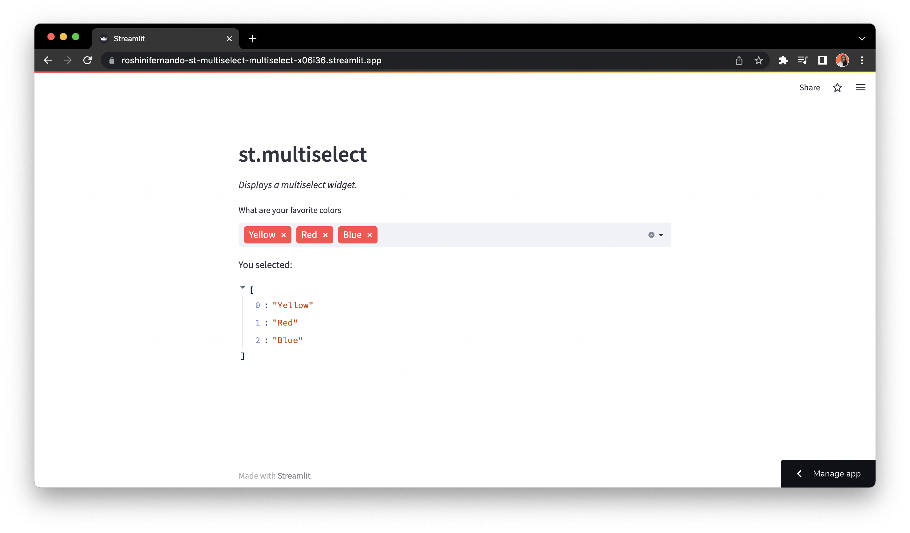Remove the Red tag
This screenshot has width=910, height=533.
[325, 235]
